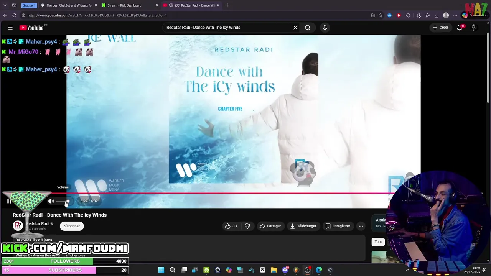The height and width of the screenshot is (276, 491).
Task: Open the Groupe 1 tab group
Action: pyautogui.click(x=29, y=5)
